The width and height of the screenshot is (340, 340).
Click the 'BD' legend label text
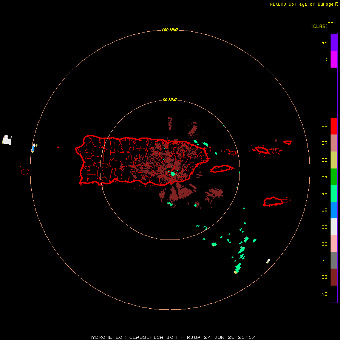pos(325,160)
